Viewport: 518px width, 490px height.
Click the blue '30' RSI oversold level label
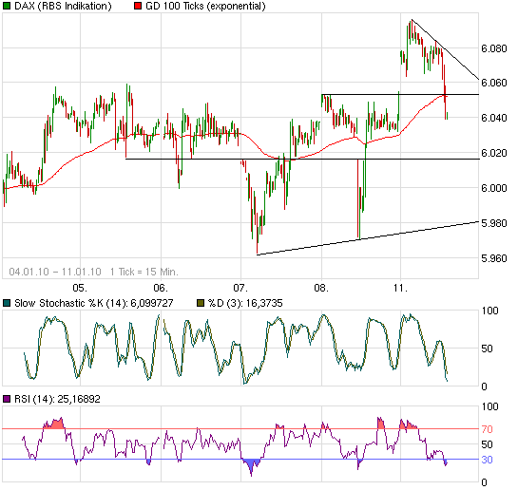coord(487,460)
